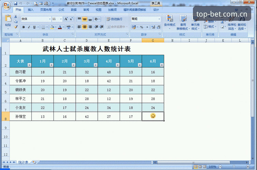Open the filter dropdown in 4月 header
Image resolution: width=257 pixels, height=170 pixels.
(118, 65)
